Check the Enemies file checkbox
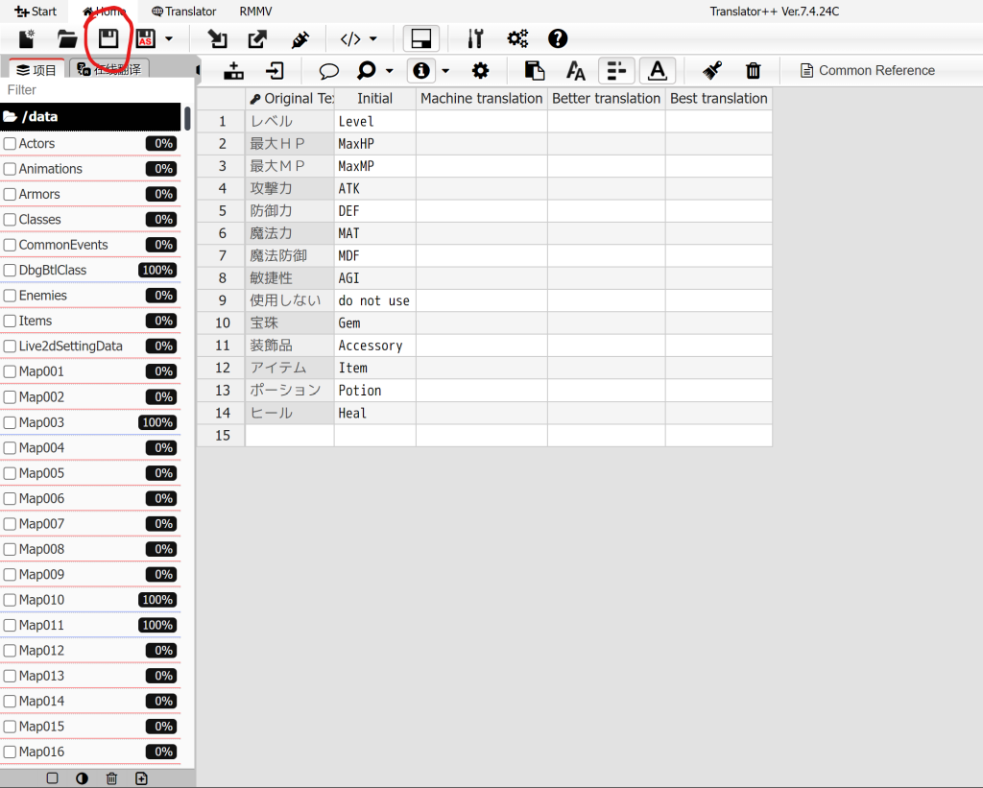The height and width of the screenshot is (788, 983). coord(10,296)
